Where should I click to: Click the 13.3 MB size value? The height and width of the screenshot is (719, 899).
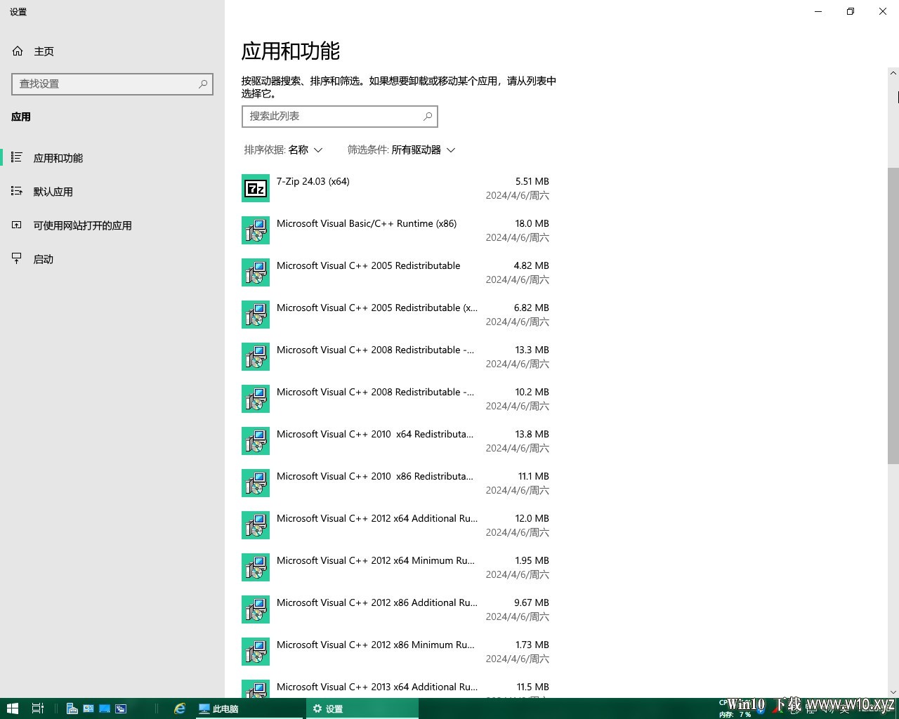click(532, 350)
